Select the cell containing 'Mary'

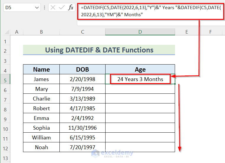click(41, 89)
